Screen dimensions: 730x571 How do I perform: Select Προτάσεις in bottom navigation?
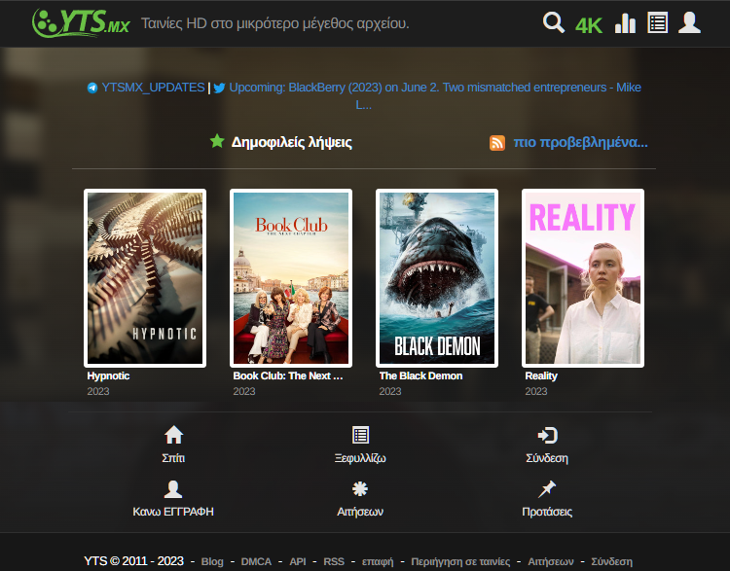(547, 512)
